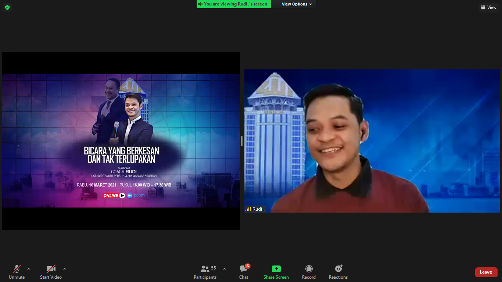This screenshot has height=282, width=502.
Task: Open the Reactions smiley menu
Action: point(338,272)
